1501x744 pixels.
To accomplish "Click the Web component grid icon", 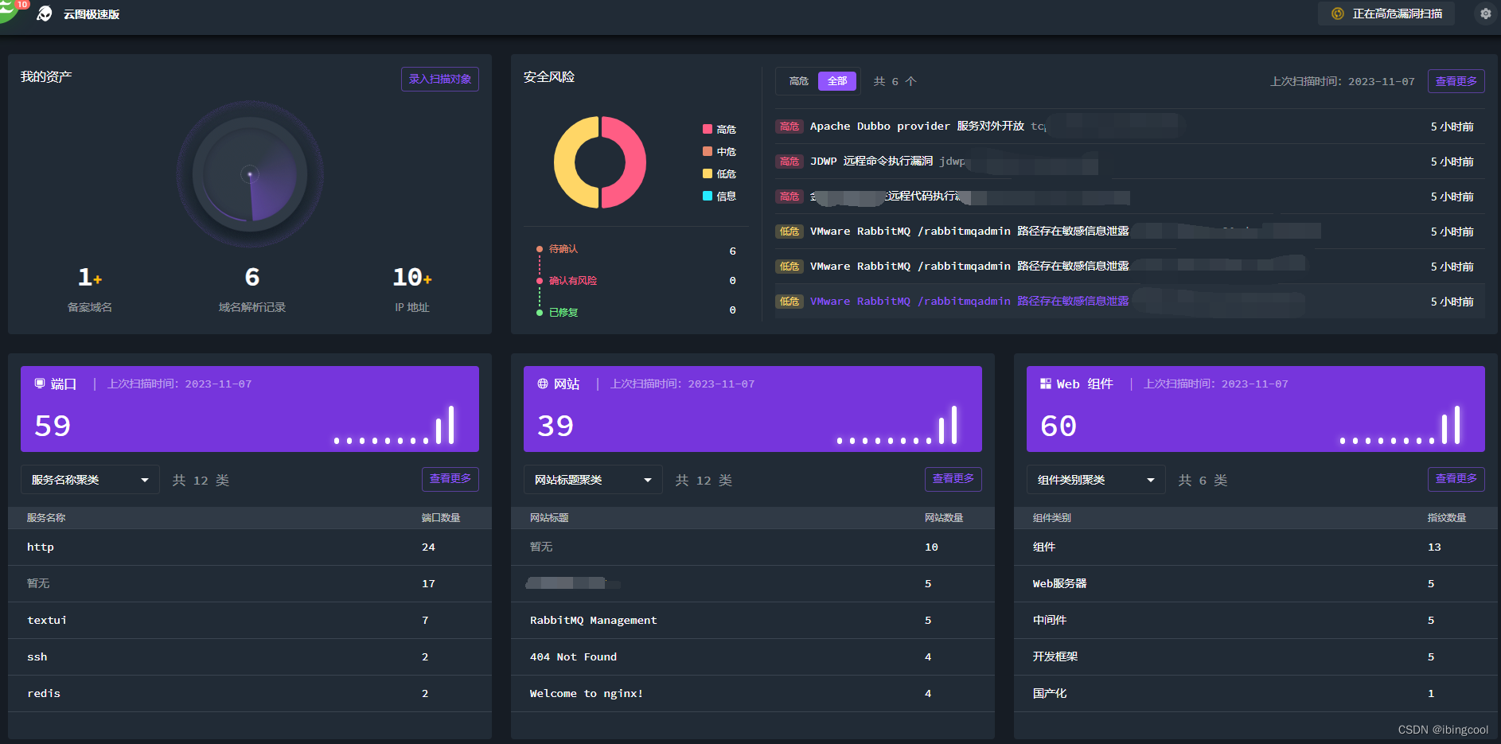I will [x=1046, y=384].
